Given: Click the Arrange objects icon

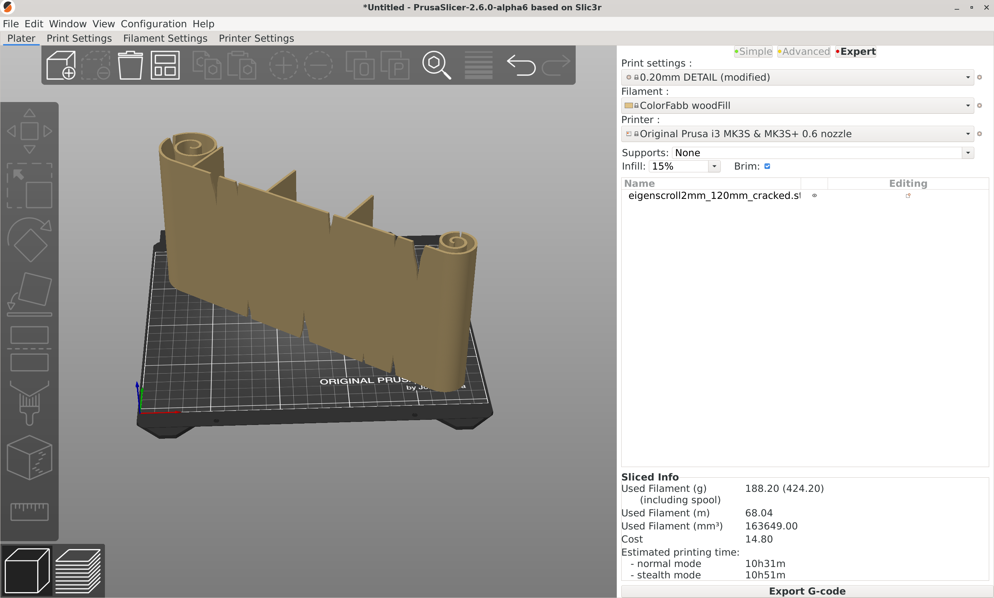Looking at the screenshot, I should [165, 65].
